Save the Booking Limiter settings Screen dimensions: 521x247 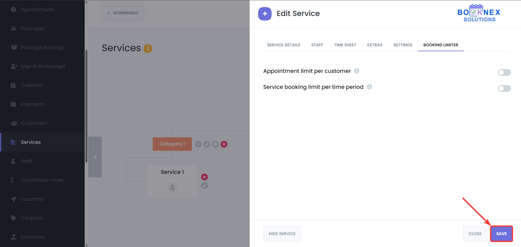click(x=501, y=233)
